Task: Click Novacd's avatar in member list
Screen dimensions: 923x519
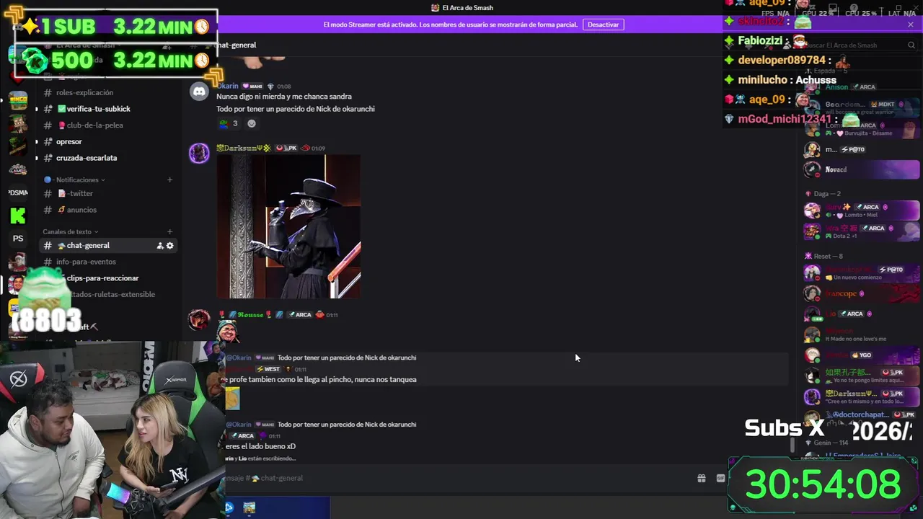Action: click(x=812, y=169)
